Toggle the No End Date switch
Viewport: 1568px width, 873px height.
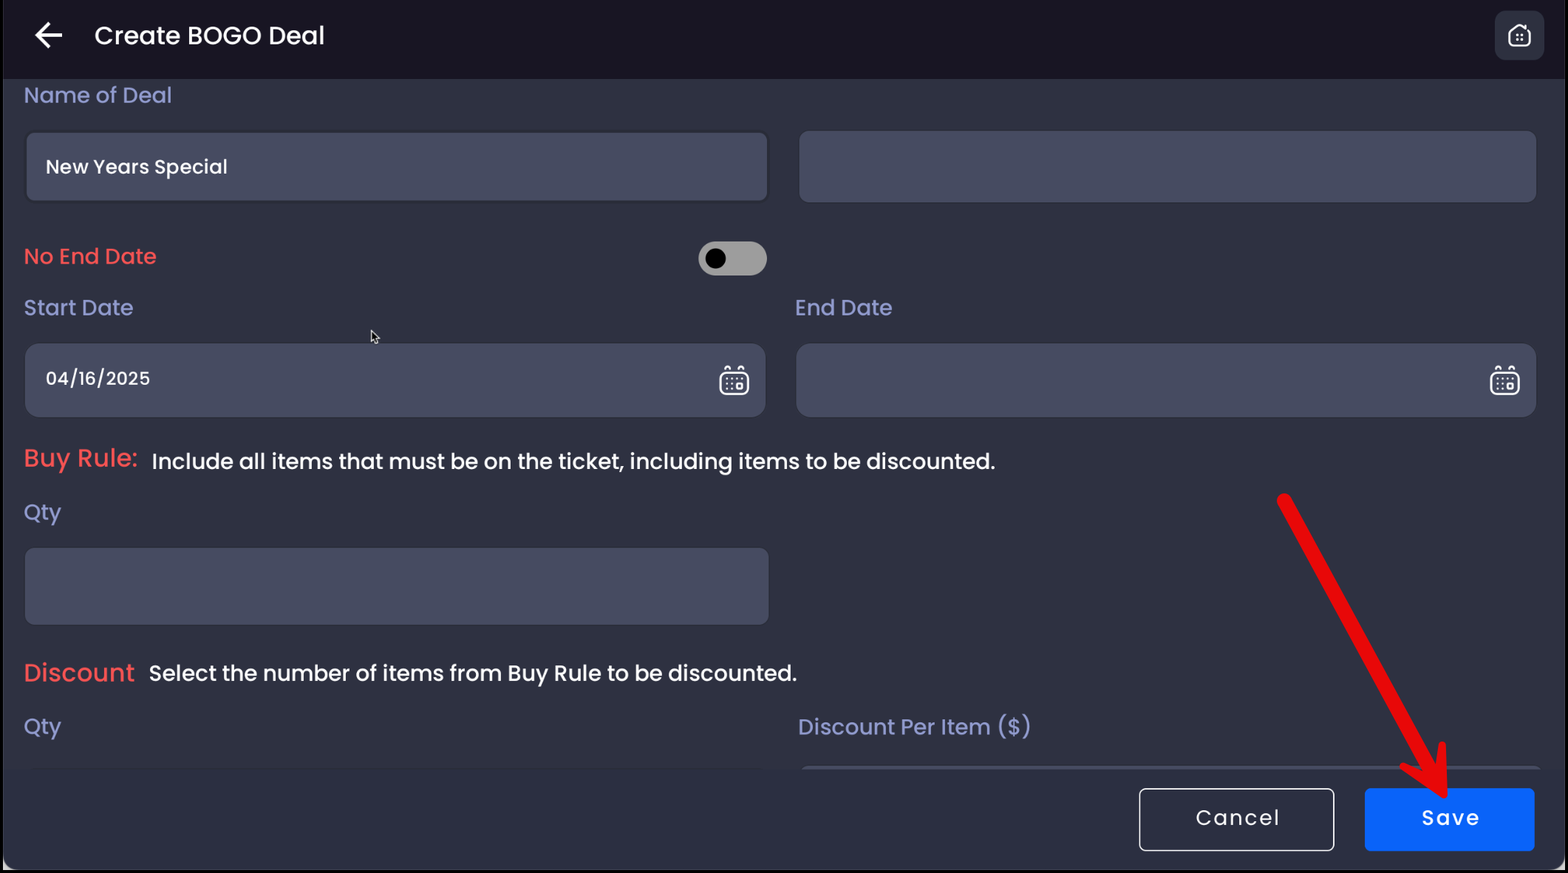pos(732,259)
